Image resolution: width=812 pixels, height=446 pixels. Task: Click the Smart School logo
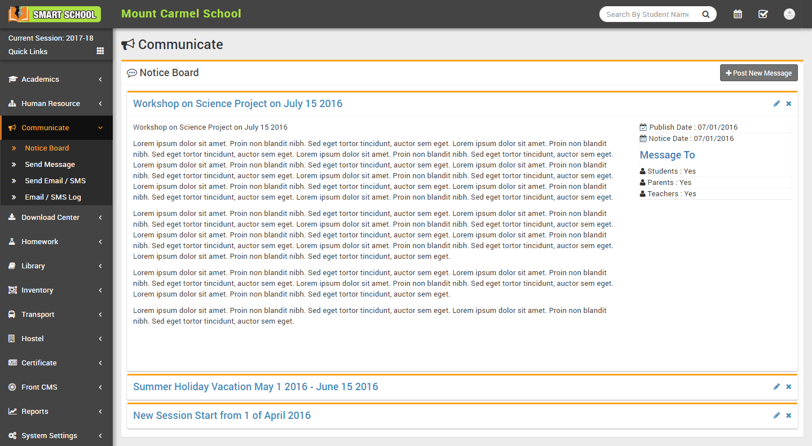pyautogui.click(x=55, y=14)
